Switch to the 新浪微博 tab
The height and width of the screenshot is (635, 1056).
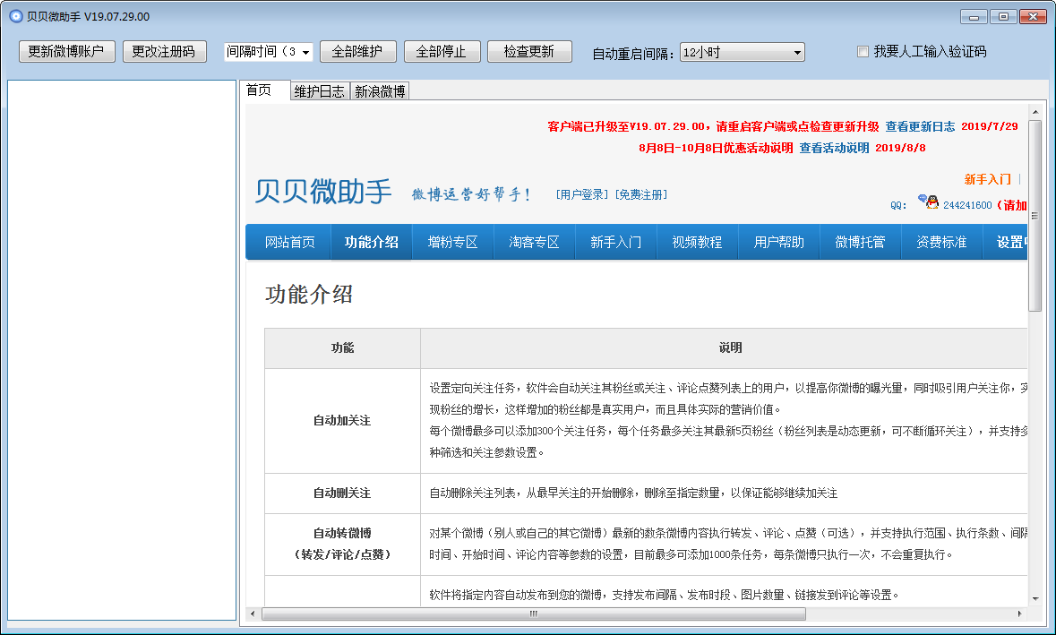[380, 91]
